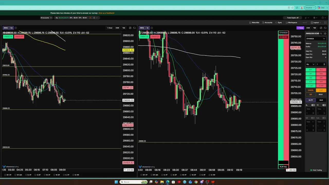Expand the All accounts dropdown
Image resolution: width=329 pixels, height=185 pixels.
point(46,18)
